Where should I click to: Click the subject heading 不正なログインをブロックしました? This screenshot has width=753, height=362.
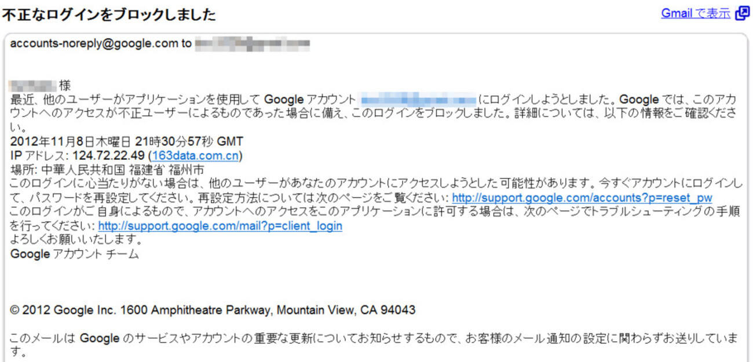(109, 15)
